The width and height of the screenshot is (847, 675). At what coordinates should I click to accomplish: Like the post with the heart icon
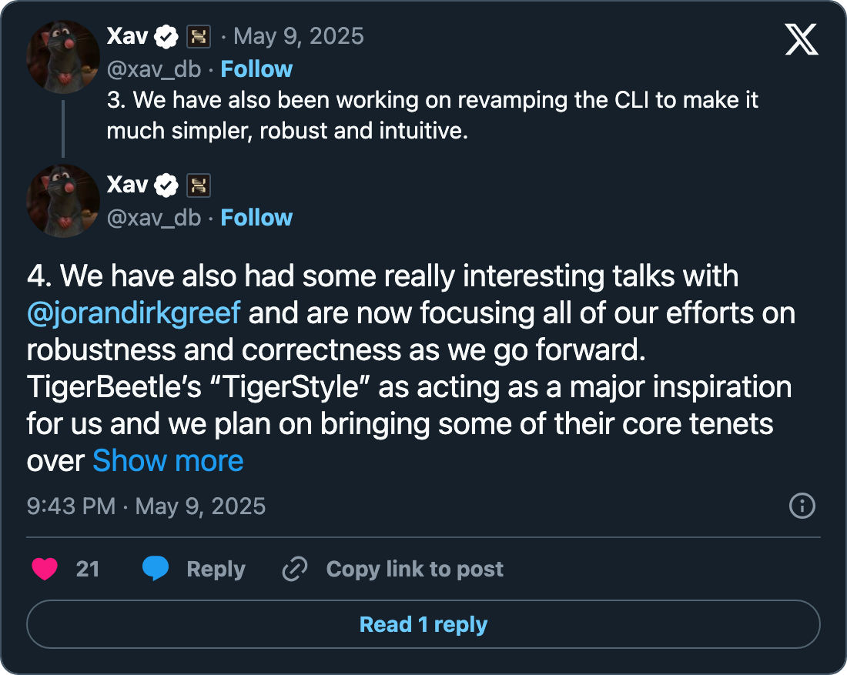45,569
